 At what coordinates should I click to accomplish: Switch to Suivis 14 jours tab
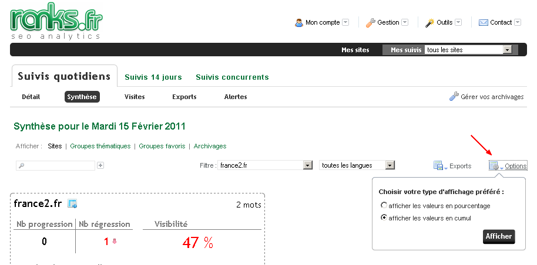pos(153,77)
